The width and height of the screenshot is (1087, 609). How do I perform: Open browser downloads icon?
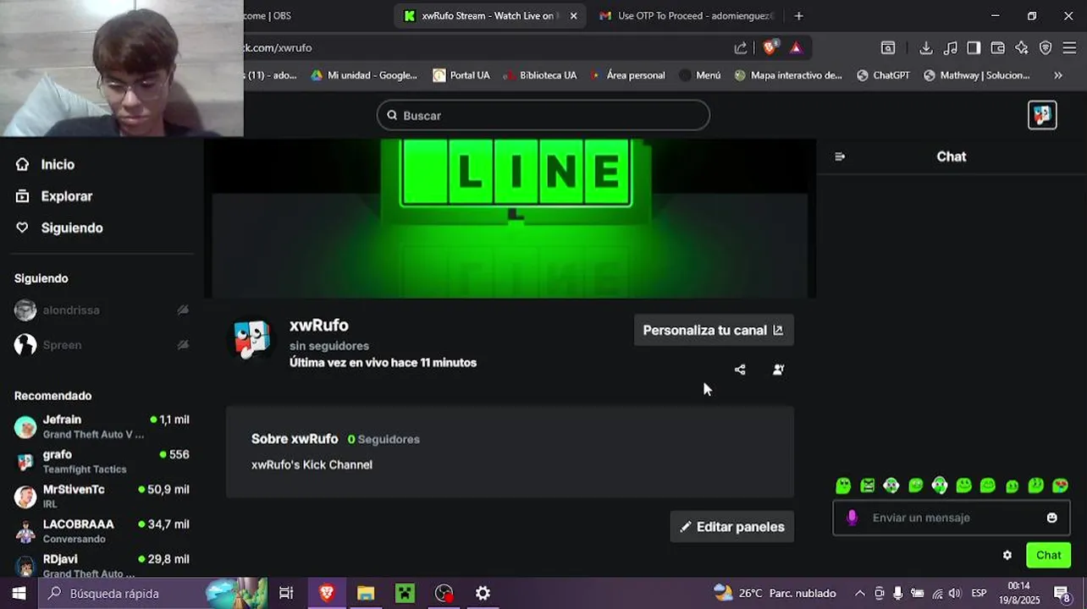926,48
